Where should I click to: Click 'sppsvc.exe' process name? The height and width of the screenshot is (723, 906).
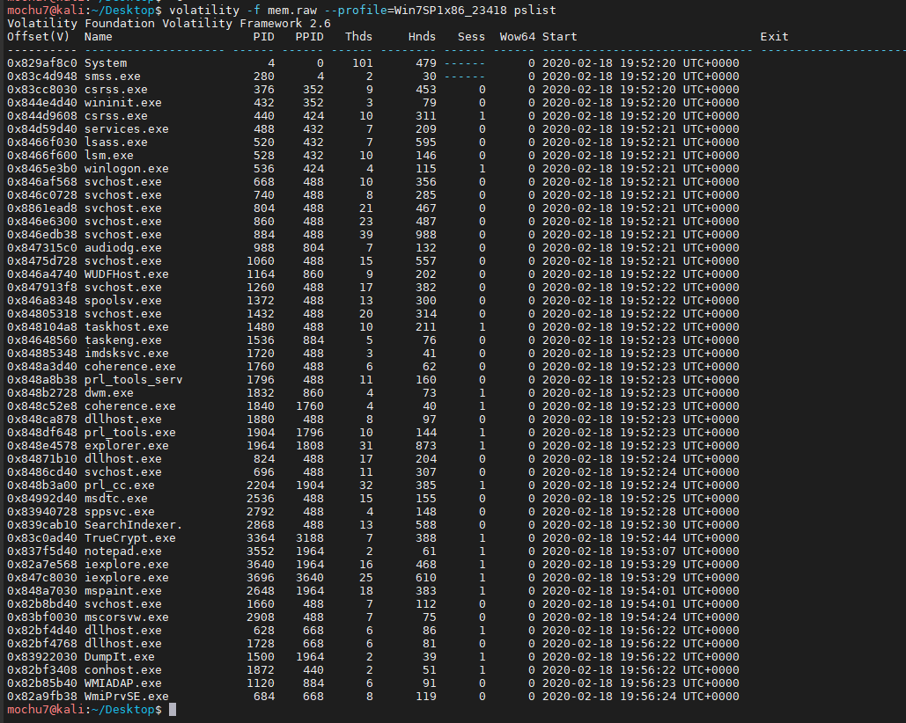pos(120,512)
